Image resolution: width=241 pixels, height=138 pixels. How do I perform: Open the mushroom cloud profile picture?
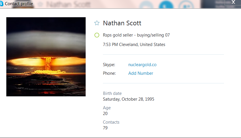(x=46, y=57)
